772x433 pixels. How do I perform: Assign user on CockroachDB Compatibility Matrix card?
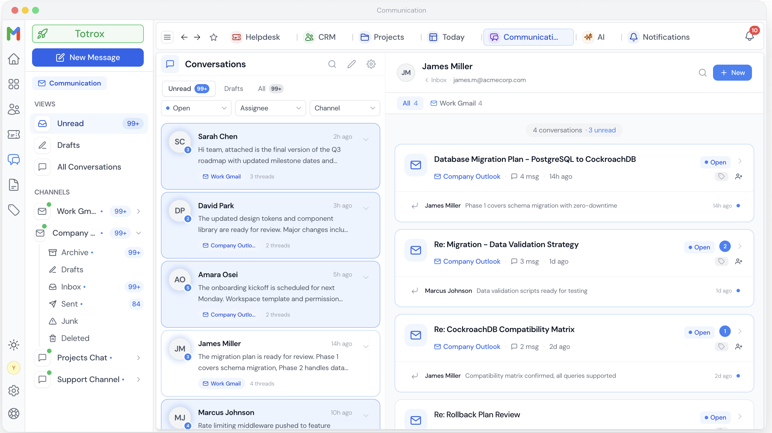739,347
